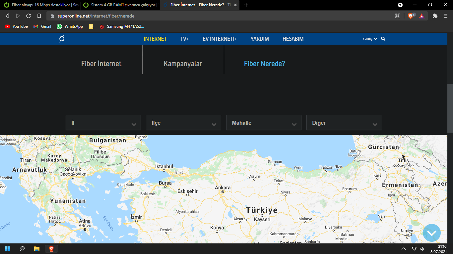The width and height of the screenshot is (453, 254).
Task: Click Trabzon on the map
Action: [x=326, y=167]
